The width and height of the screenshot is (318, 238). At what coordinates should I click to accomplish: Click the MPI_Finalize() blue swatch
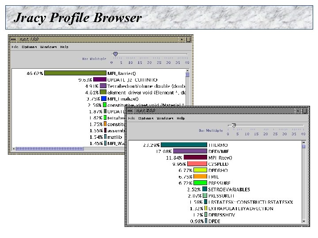pyautogui.click(x=104, y=99)
